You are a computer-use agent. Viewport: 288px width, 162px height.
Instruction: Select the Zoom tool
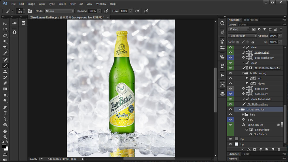click(5, 137)
